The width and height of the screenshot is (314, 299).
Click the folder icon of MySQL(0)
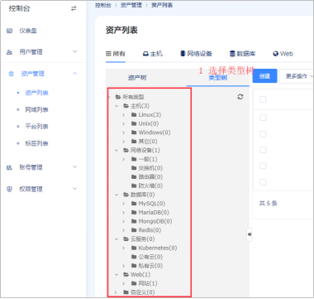pyautogui.click(x=134, y=204)
